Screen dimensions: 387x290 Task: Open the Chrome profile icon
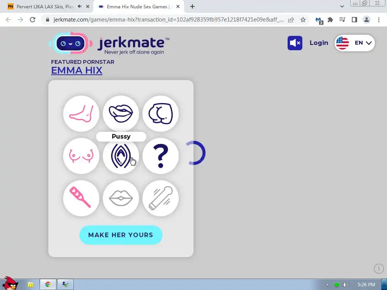tap(367, 20)
